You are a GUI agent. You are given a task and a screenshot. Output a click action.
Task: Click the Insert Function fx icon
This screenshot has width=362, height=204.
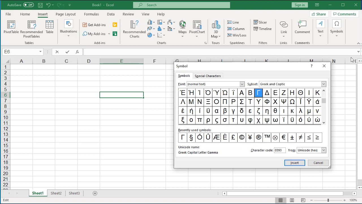pyautogui.click(x=77, y=52)
